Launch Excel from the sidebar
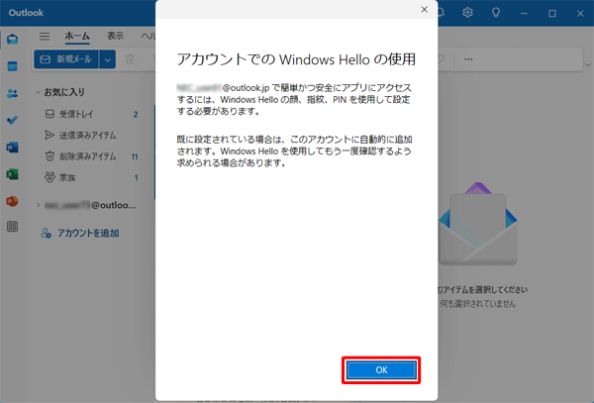 pyautogui.click(x=13, y=174)
